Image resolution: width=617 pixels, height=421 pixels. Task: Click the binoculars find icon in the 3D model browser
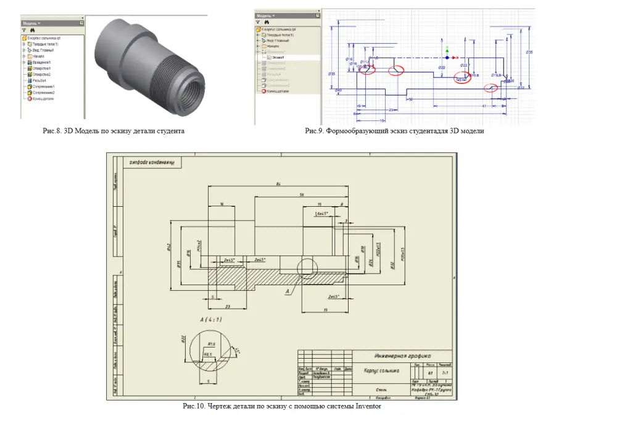pos(32,30)
